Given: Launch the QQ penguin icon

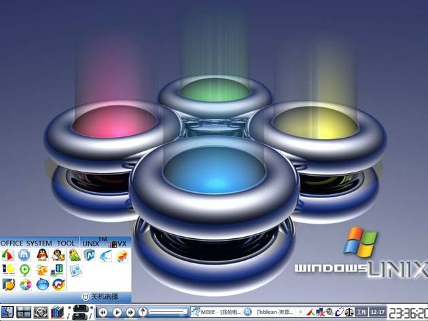Looking at the screenshot, I should pyautogui.click(x=42, y=255).
